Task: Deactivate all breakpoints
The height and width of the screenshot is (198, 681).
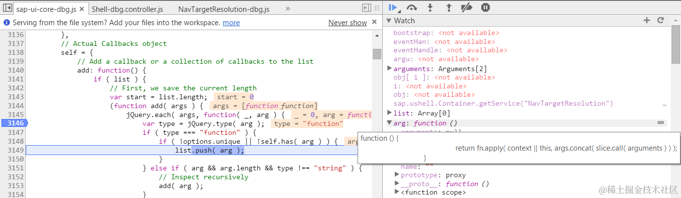Action: point(467,7)
